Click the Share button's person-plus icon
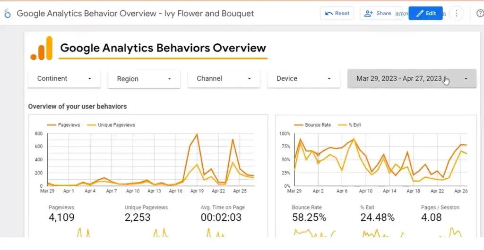The image size is (484, 250). [x=369, y=14]
